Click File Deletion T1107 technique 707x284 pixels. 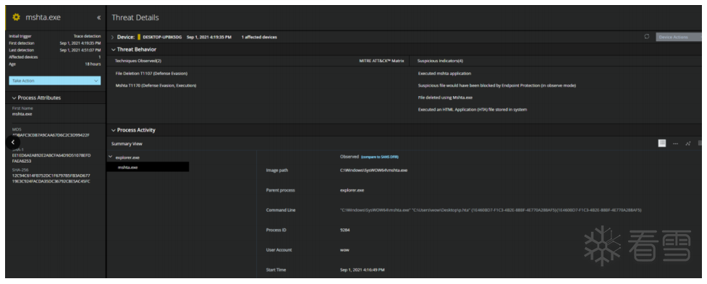tap(151, 73)
